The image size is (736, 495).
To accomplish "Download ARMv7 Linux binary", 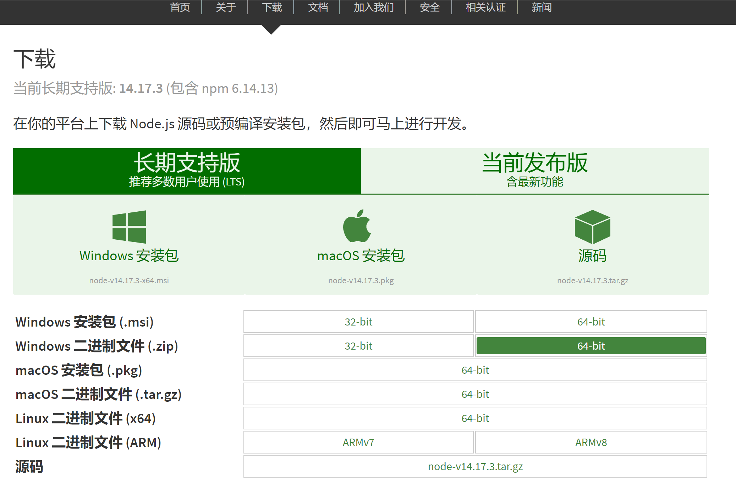I will 358,442.
